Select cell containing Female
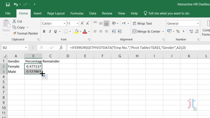 (x=16, y=67)
